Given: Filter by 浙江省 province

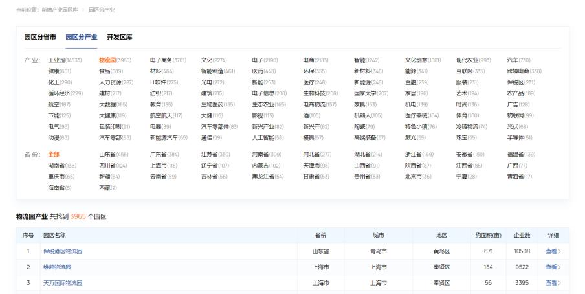Looking at the screenshot, I should click(419, 154).
